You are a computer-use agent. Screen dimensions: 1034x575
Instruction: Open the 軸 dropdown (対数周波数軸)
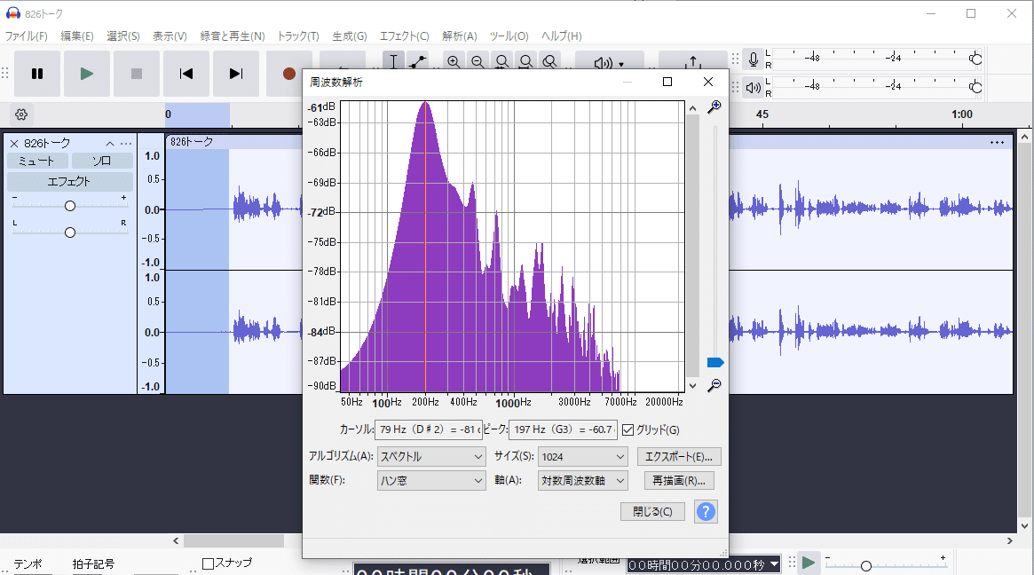(582, 481)
